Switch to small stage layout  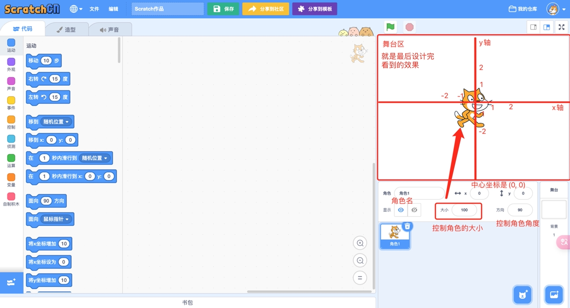click(533, 27)
